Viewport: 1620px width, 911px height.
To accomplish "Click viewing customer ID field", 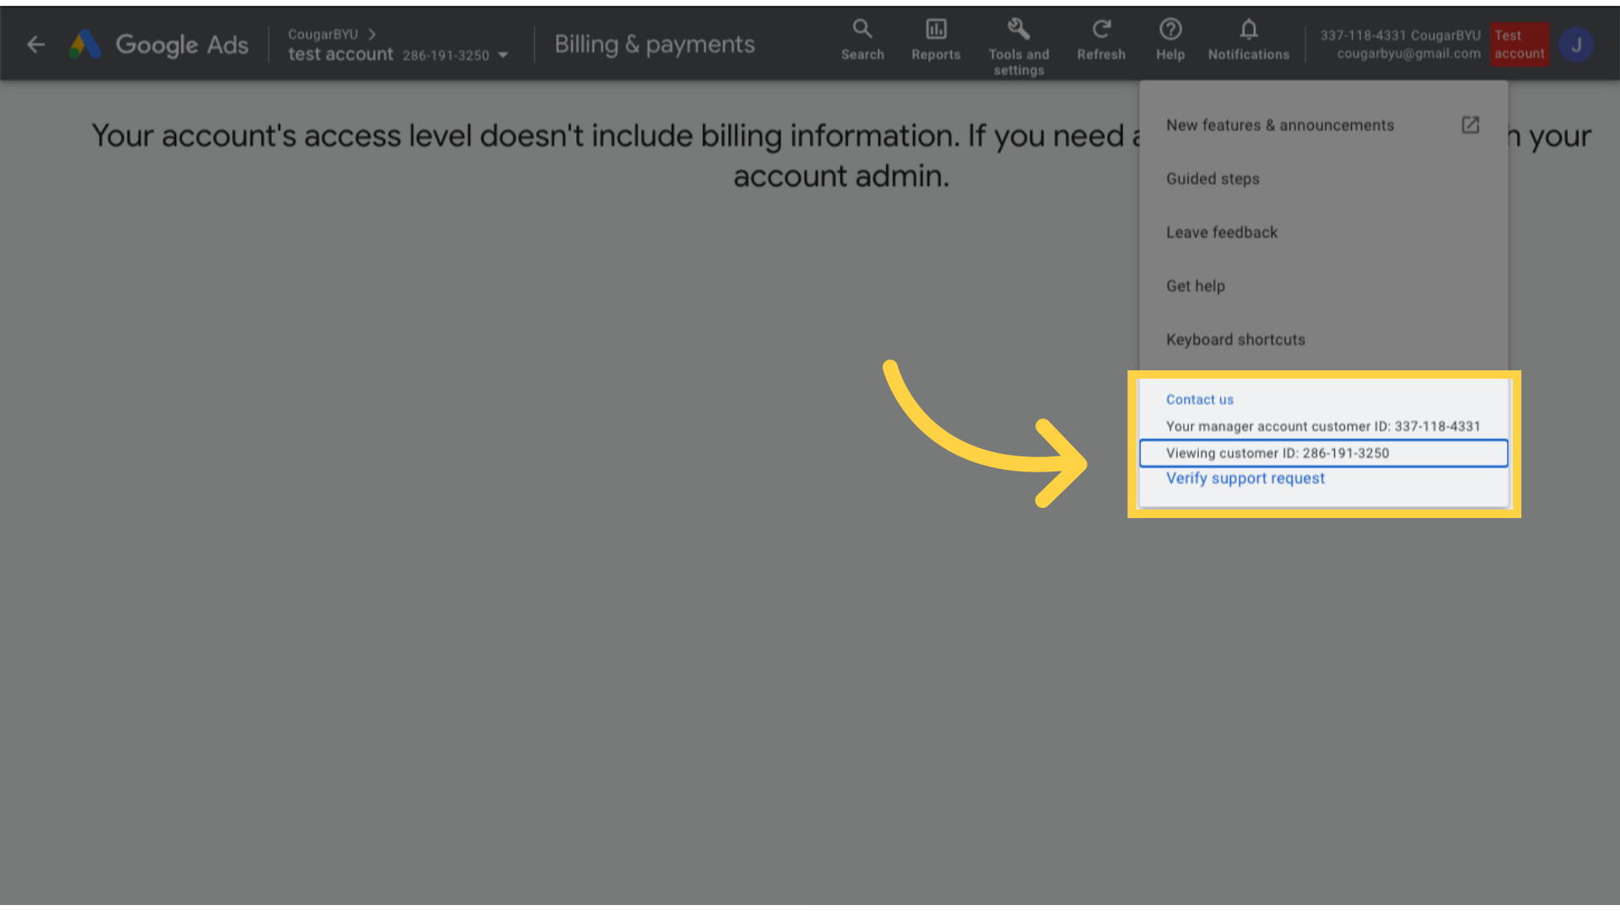I will (1324, 453).
